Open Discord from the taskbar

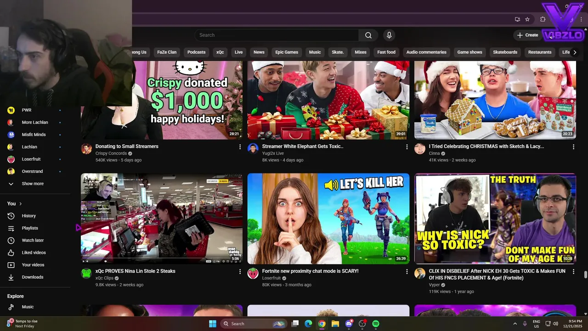pyautogui.click(x=349, y=324)
